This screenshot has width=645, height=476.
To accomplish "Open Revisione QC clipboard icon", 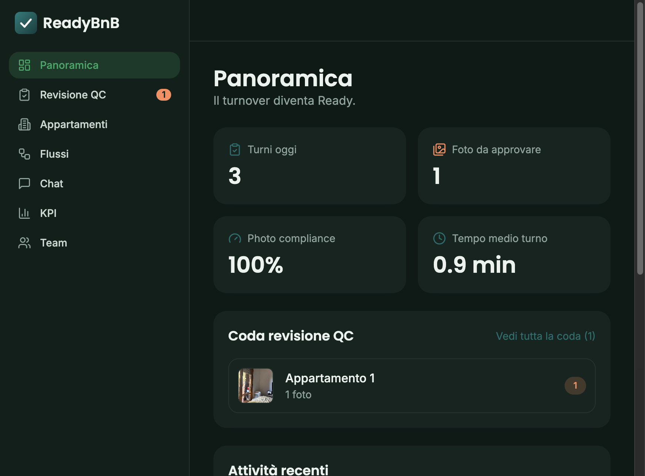I will [24, 95].
